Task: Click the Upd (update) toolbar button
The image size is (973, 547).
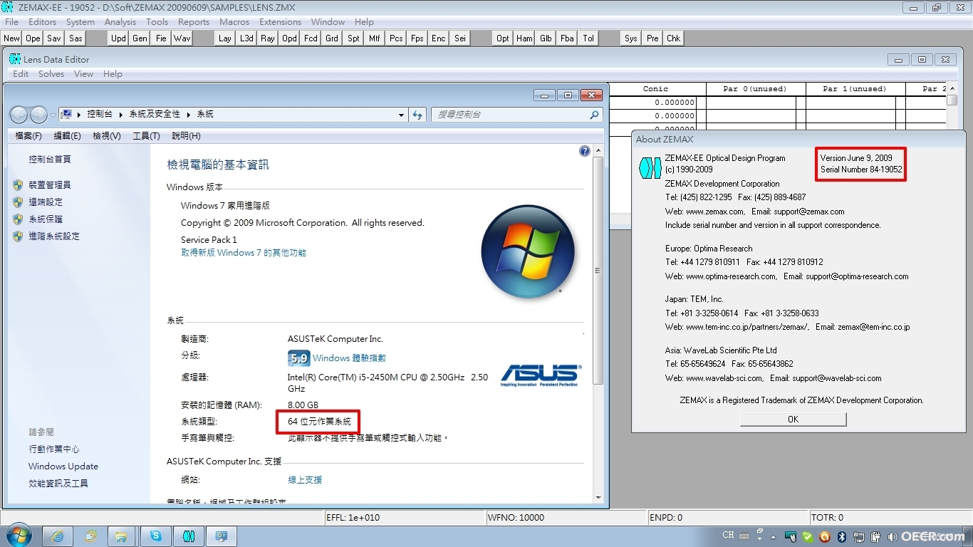Action: click(119, 38)
